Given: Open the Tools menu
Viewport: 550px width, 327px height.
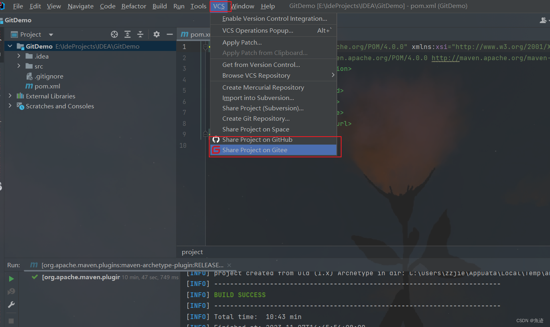Looking at the screenshot, I should tap(198, 6).
